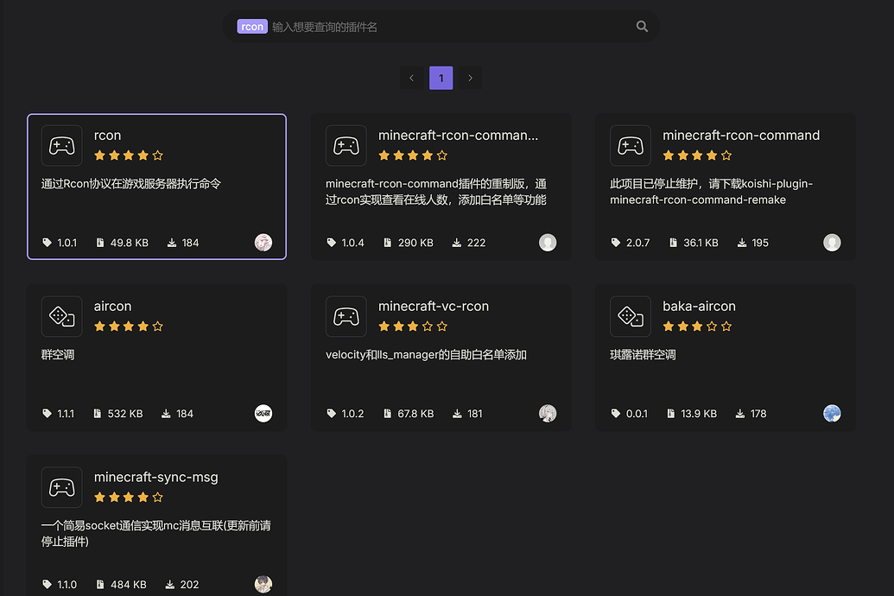This screenshot has width=894, height=596.
Task: Click the minecraft-sync-msg gamepad icon
Action: [61, 487]
